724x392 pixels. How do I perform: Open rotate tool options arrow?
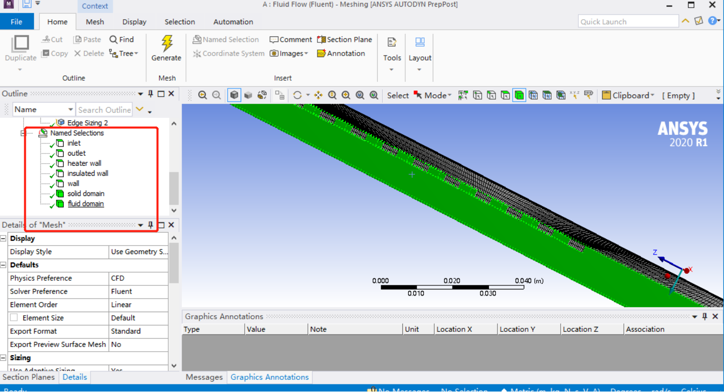(x=307, y=95)
